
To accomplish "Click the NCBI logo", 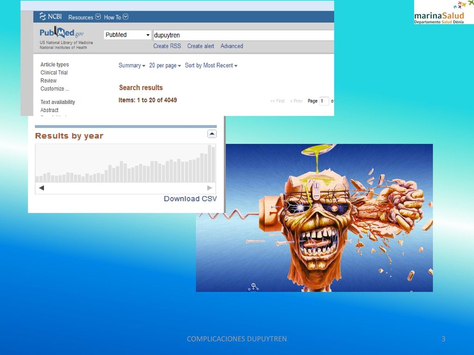I will (x=50, y=17).
